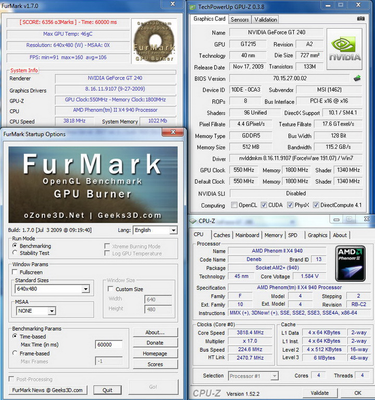Close the FurMark Startup Options dialog

click(173, 132)
